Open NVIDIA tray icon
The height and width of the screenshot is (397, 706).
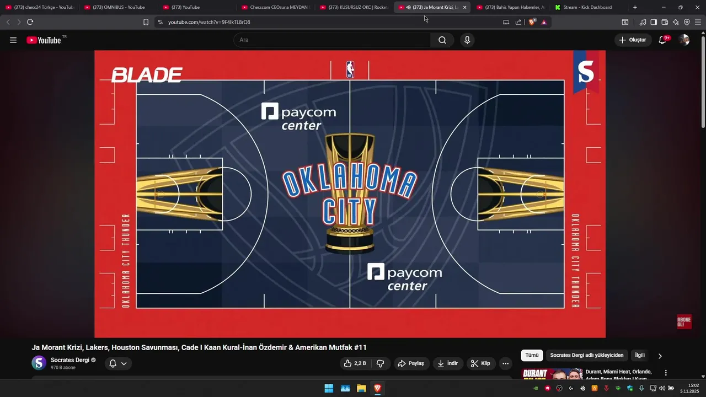tap(536, 388)
